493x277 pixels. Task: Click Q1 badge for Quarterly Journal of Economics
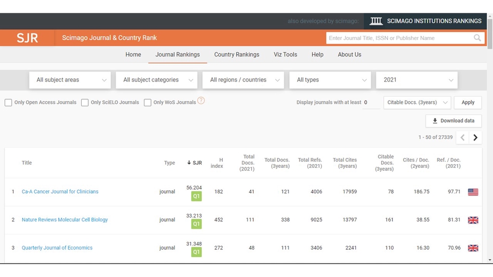(196, 252)
